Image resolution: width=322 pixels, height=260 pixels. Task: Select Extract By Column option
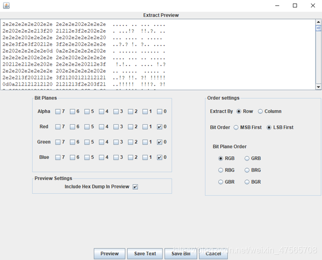coord(260,111)
